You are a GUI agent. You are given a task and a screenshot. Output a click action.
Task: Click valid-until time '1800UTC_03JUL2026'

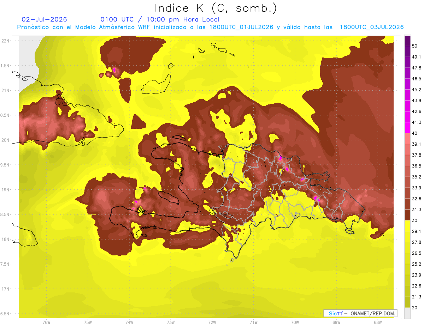(x=372, y=27)
